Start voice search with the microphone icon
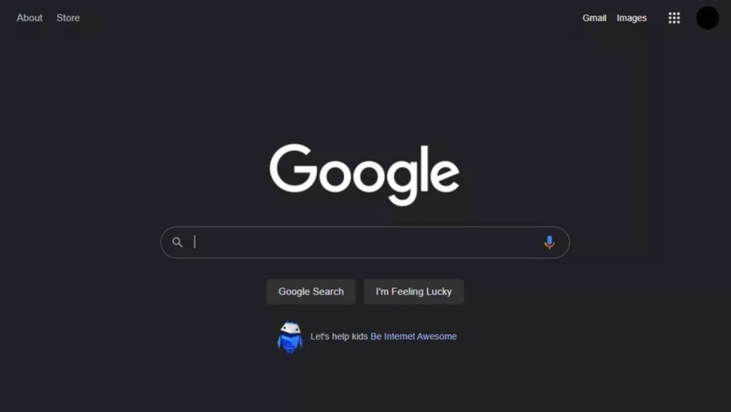 click(549, 242)
